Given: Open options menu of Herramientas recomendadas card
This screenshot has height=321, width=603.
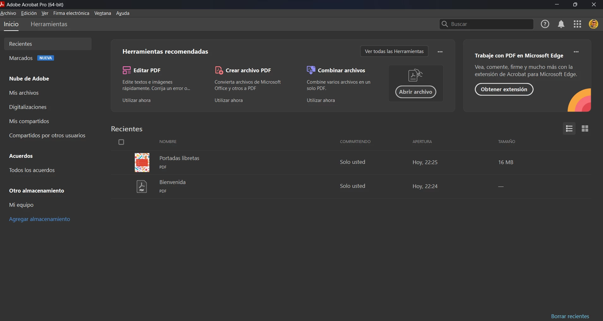Looking at the screenshot, I should point(440,52).
